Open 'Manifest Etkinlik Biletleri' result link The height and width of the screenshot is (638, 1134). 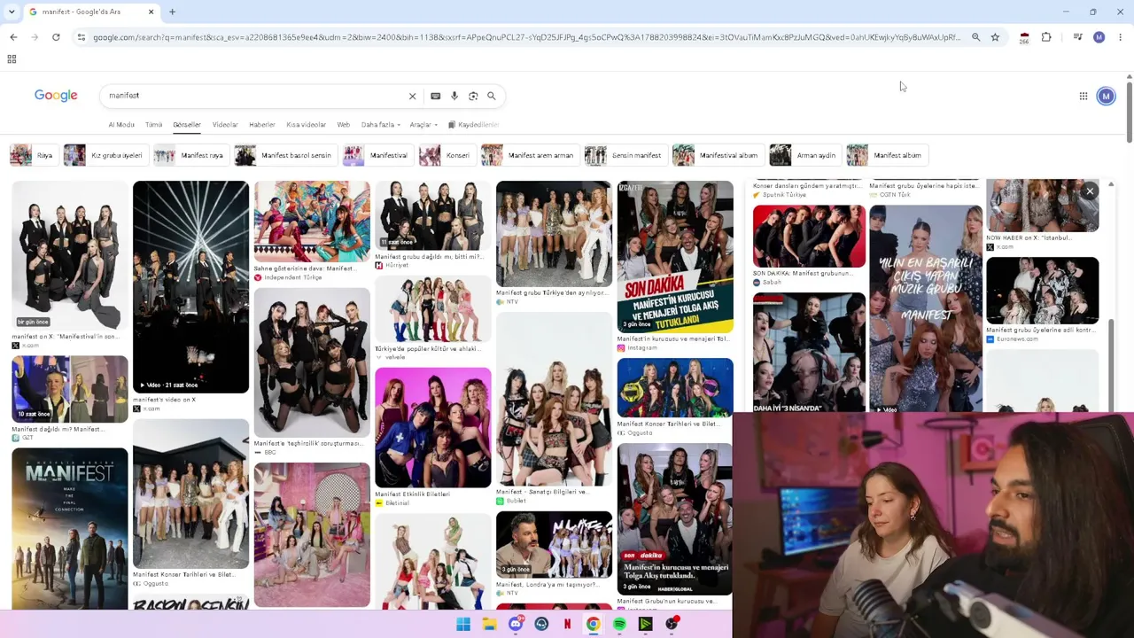point(412,494)
